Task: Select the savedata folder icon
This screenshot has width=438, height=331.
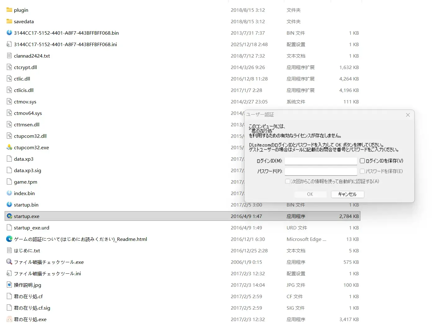Action: tap(9, 21)
